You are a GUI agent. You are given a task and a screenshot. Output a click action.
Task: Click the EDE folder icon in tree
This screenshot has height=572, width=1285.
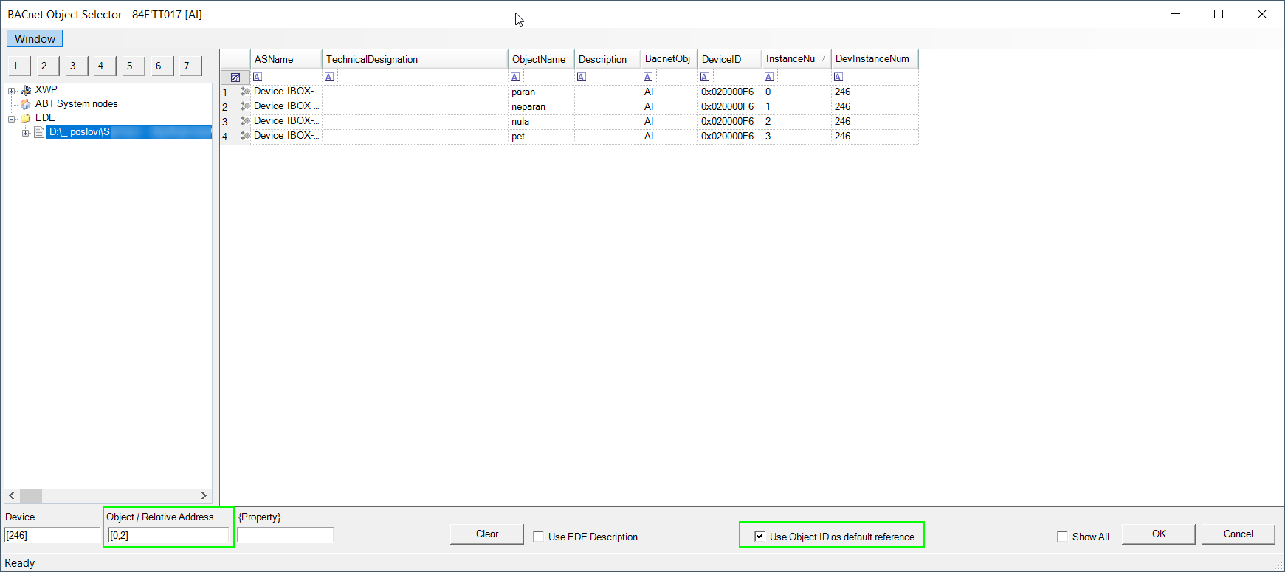[26, 118]
